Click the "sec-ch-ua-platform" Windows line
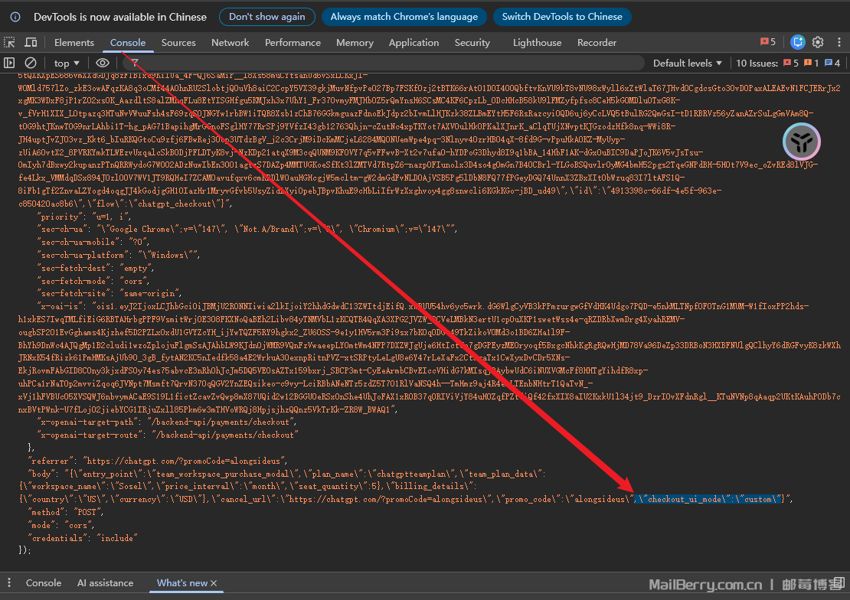The image size is (850, 600). (x=119, y=256)
